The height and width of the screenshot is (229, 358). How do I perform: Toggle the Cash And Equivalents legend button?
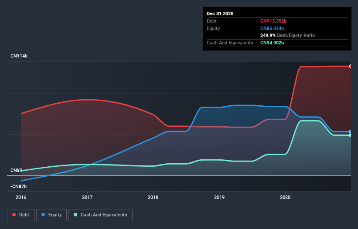[x=100, y=215]
